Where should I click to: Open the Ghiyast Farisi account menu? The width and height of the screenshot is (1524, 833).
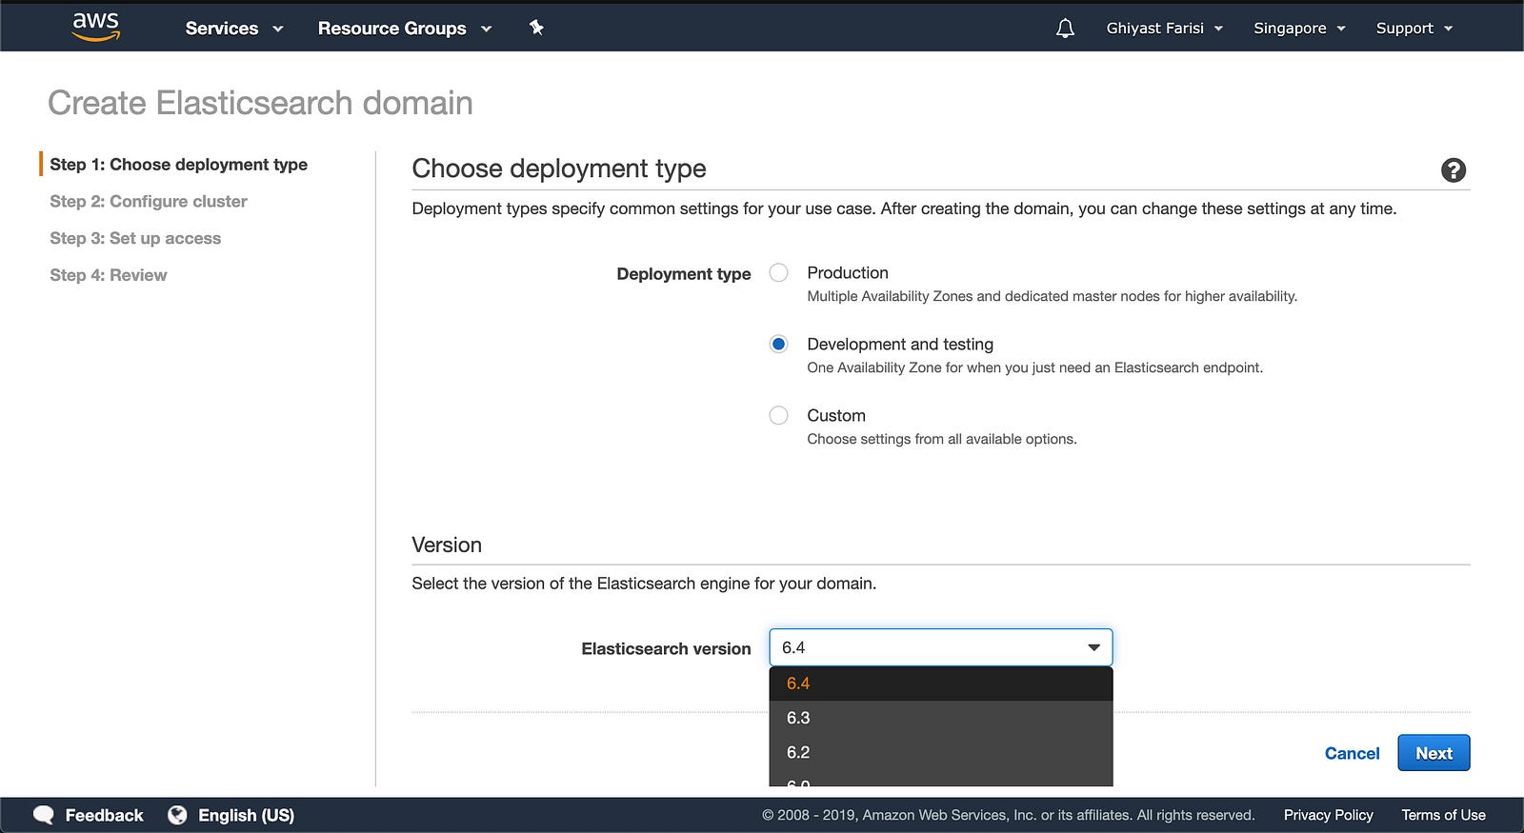pos(1164,29)
